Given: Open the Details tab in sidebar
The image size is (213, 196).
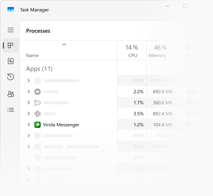Looking at the screenshot, I should pos(11,110).
